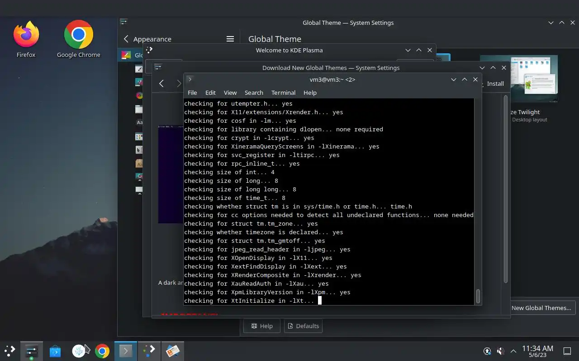Screen dimensions: 579x361
Task: Select Application Style icon in the Appearance sidebar
Action: 139,69
